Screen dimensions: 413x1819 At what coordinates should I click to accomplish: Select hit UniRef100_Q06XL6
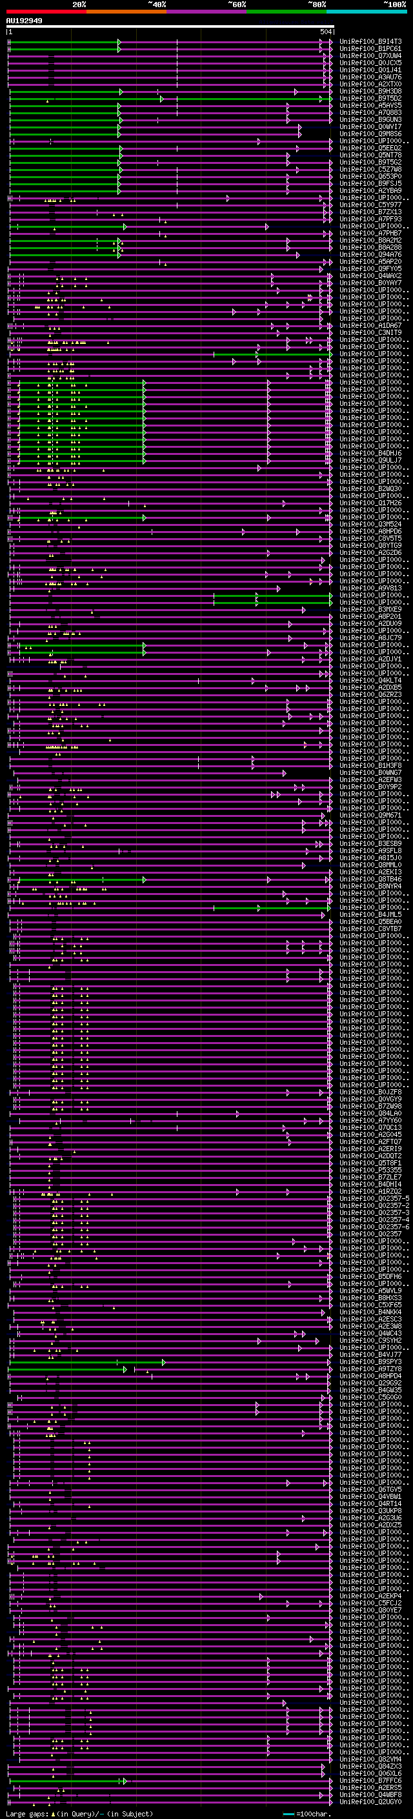click(x=370, y=1774)
